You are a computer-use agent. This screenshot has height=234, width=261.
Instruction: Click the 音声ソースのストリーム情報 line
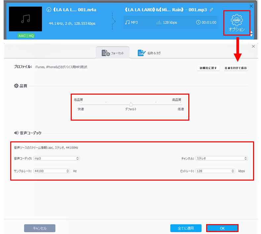pos(46,148)
